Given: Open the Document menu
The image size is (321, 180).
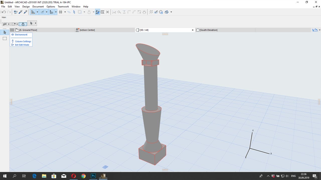Looking at the screenshot, I should 38,6.
